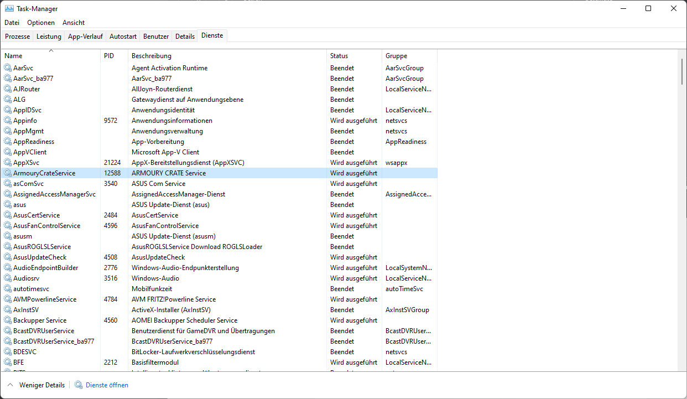Switch to the Prozesse tab
The width and height of the screenshot is (687, 399).
coord(18,36)
